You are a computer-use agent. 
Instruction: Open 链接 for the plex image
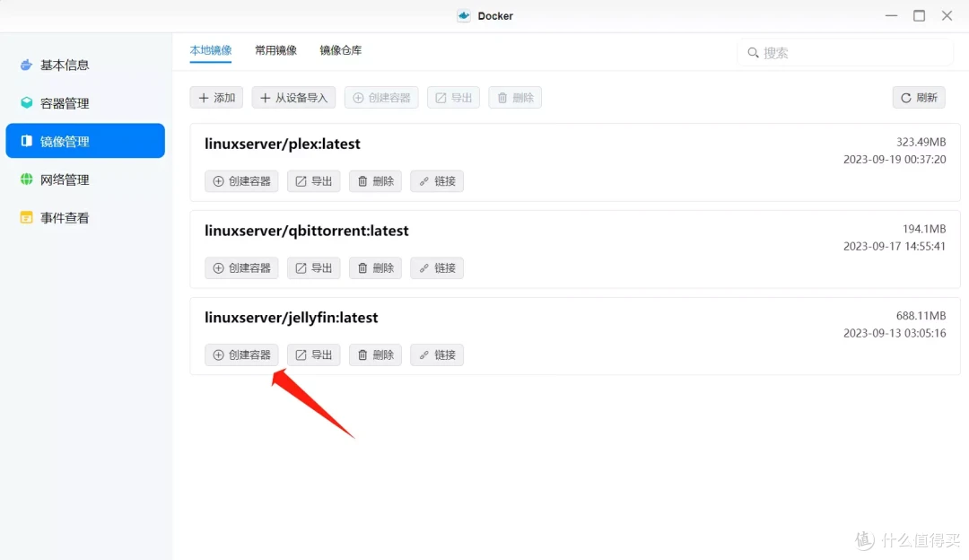click(437, 181)
